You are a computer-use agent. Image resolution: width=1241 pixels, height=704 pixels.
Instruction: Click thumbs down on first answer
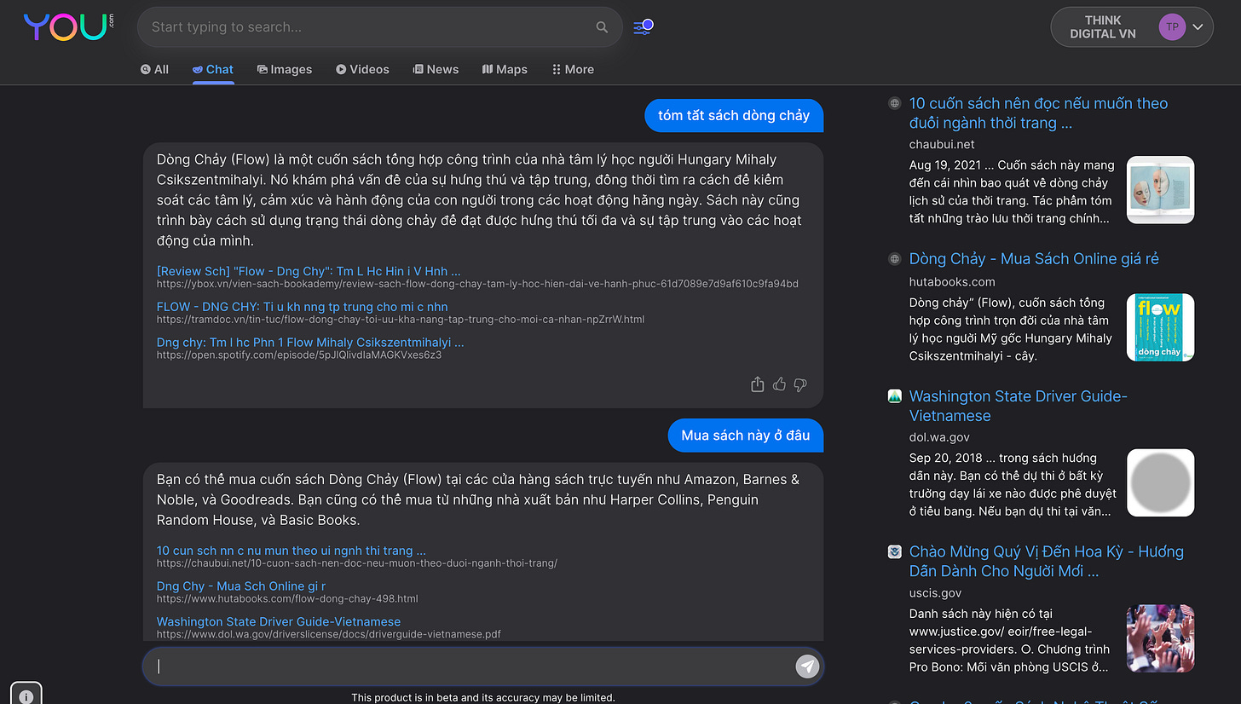coord(799,385)
